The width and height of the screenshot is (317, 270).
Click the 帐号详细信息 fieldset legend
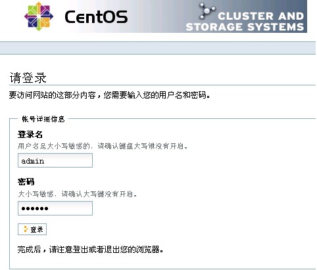point(43,119)
